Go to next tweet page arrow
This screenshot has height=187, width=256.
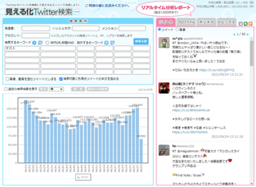click(x=248, y=34)
